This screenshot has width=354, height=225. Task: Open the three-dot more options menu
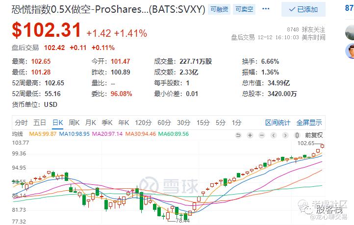[x=266, y=9]
